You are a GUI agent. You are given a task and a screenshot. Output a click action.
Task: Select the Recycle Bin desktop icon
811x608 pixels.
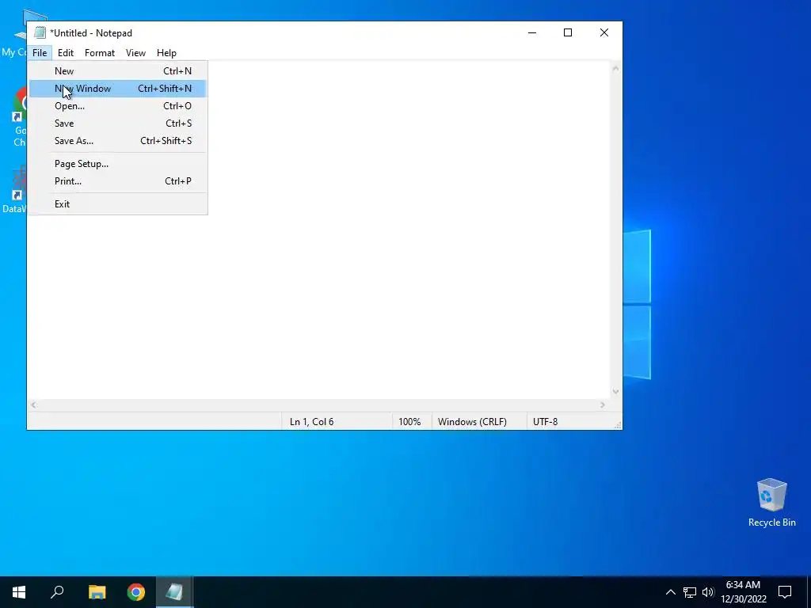click(x=771, y=503)
